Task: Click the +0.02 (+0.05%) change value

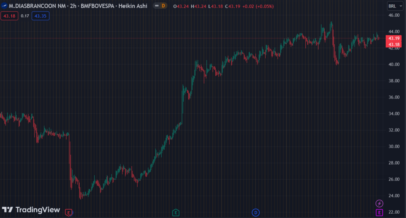Action: click(258, 6)
